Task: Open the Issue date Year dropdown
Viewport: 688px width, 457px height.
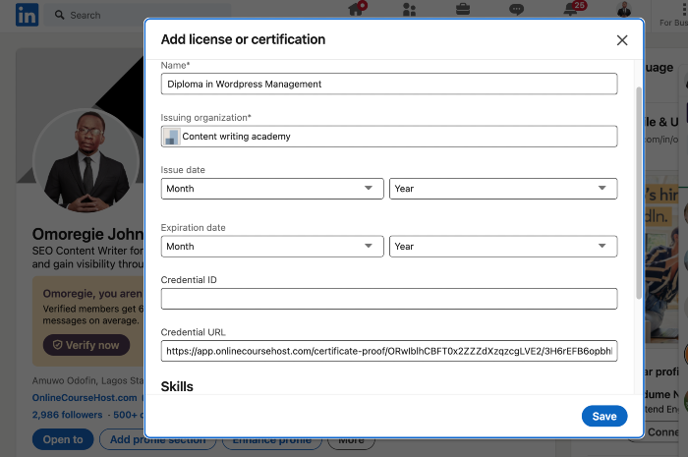Action: tap(503, 189)
